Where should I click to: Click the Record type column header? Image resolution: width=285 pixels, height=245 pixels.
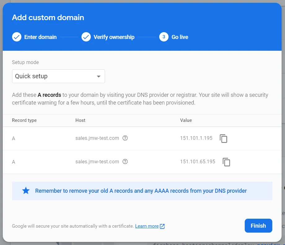tap(24, 120)
